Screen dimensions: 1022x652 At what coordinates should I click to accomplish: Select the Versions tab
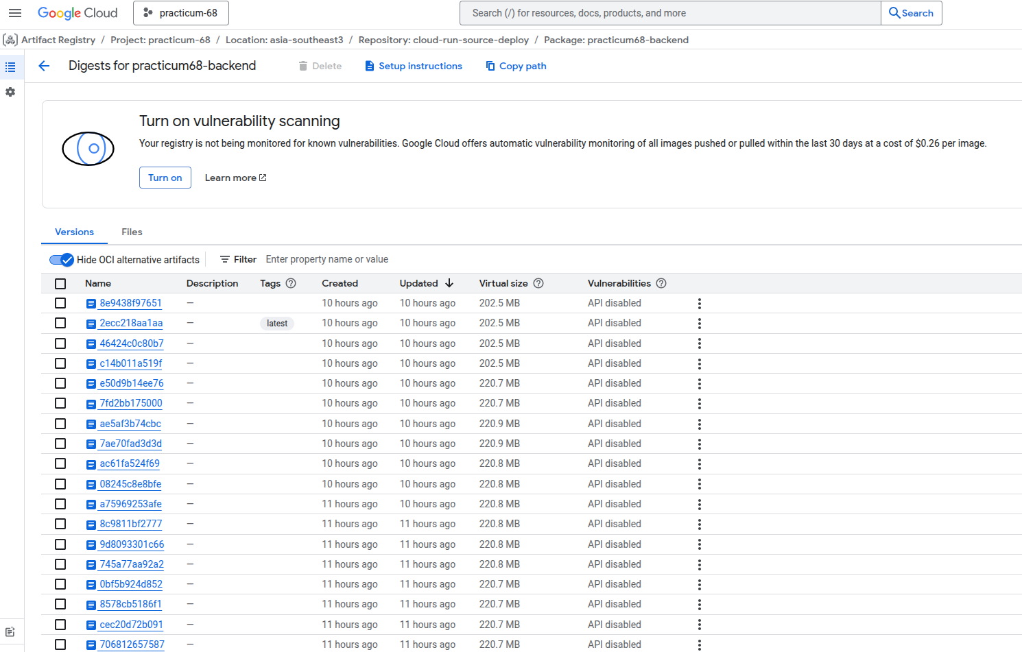[x=74, y=232]
